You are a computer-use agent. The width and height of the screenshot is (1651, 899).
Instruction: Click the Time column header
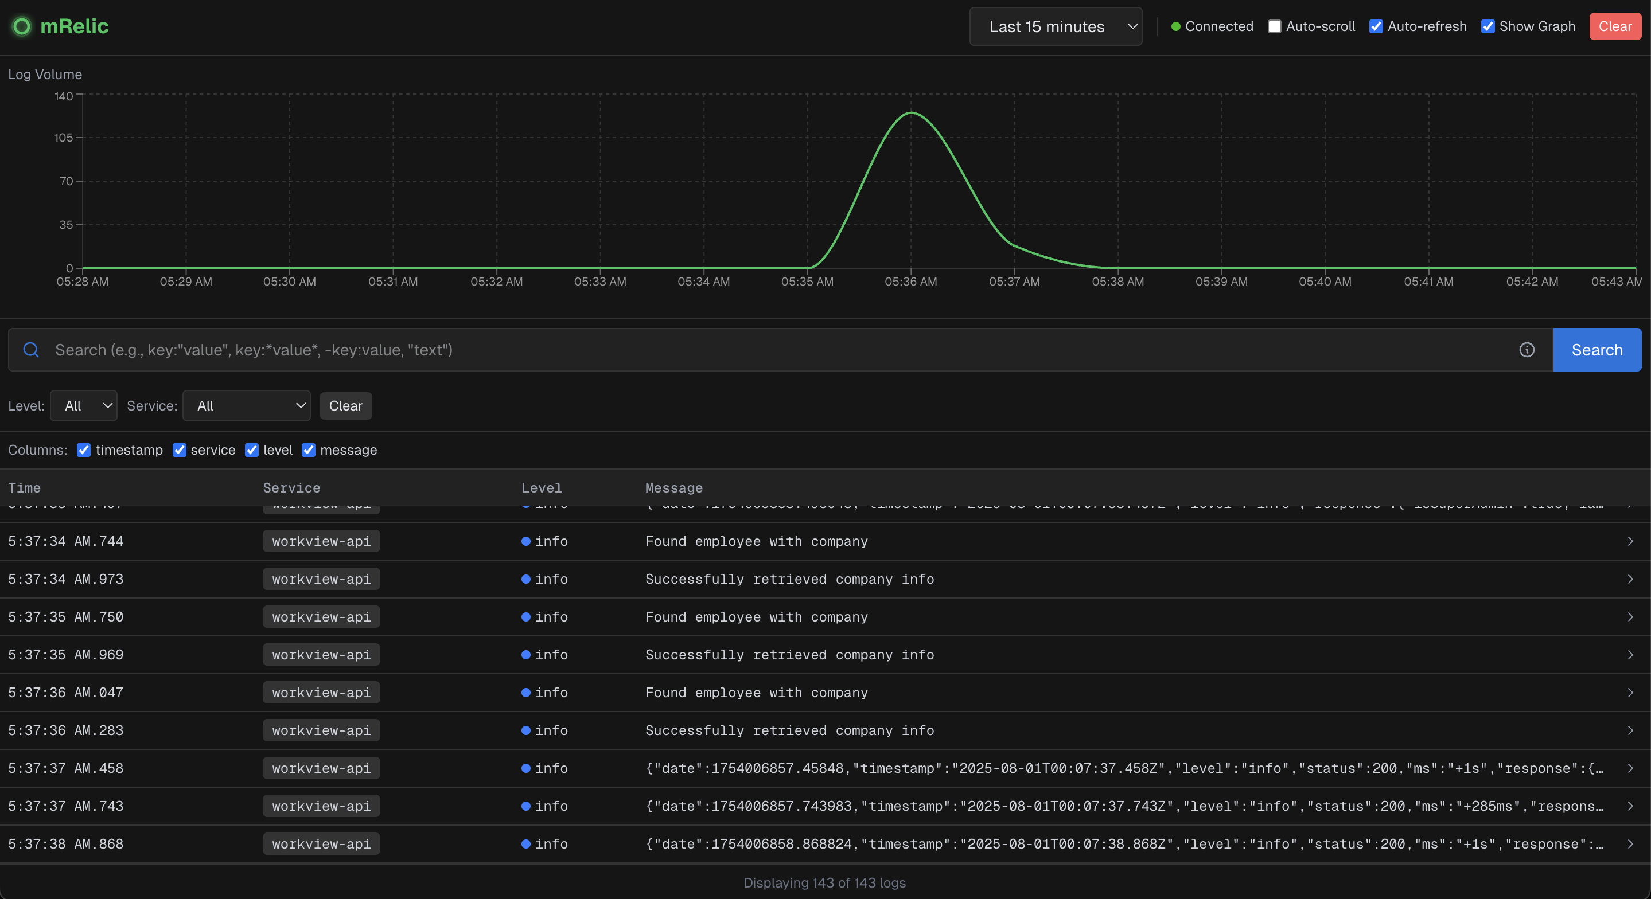pos(24,487)
